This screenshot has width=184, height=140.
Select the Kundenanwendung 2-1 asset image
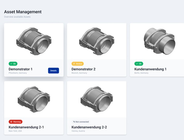click(x=34, y=99)
